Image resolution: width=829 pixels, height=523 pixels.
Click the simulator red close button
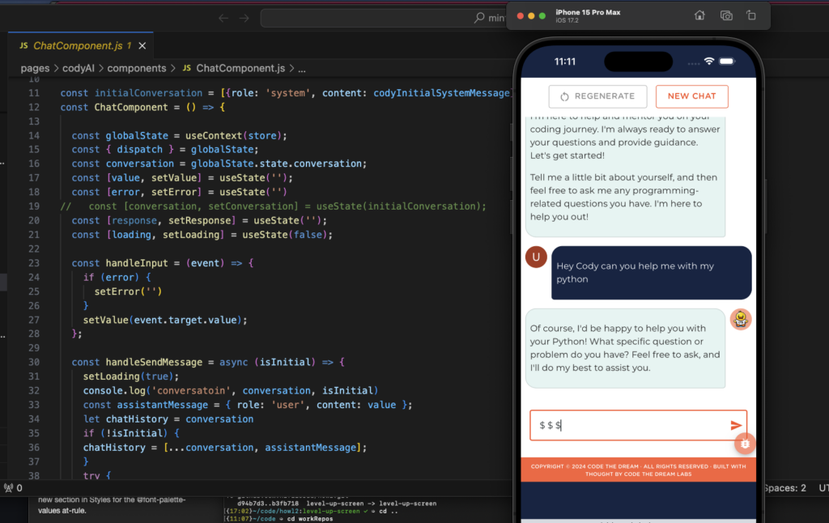click(x=521, y=16)
